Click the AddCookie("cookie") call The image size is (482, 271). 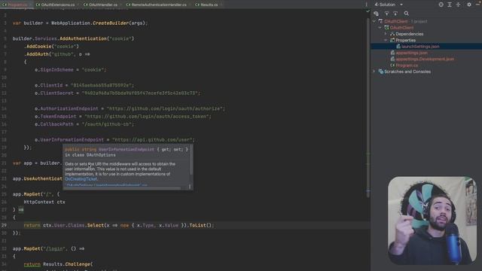52,47
